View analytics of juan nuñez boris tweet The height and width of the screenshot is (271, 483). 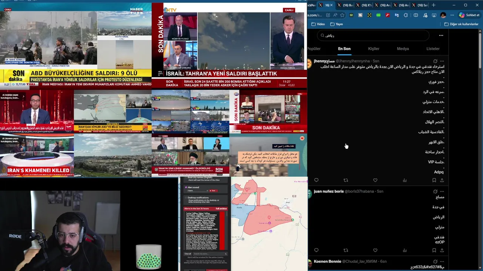coord(405,250)
